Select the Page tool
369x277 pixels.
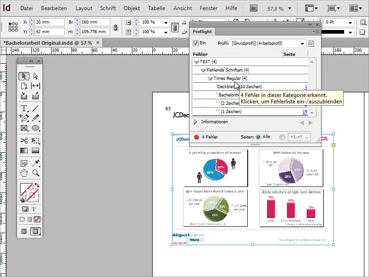coord(24,86)
